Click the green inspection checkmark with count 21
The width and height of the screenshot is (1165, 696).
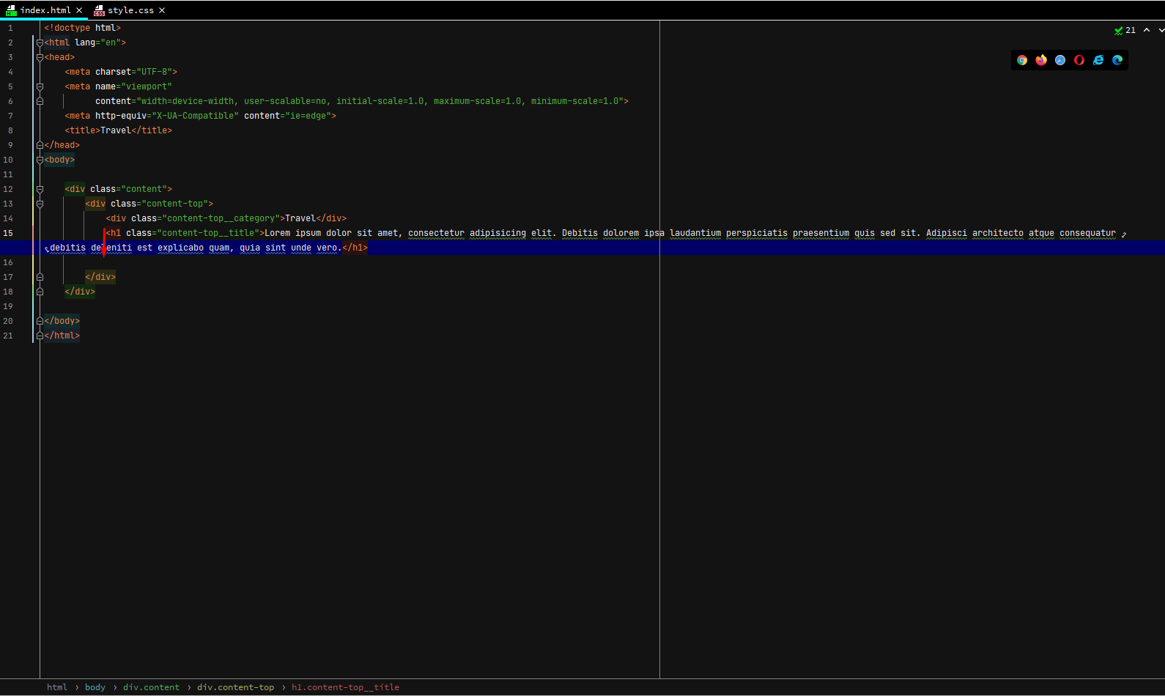tap(1125, 30)
